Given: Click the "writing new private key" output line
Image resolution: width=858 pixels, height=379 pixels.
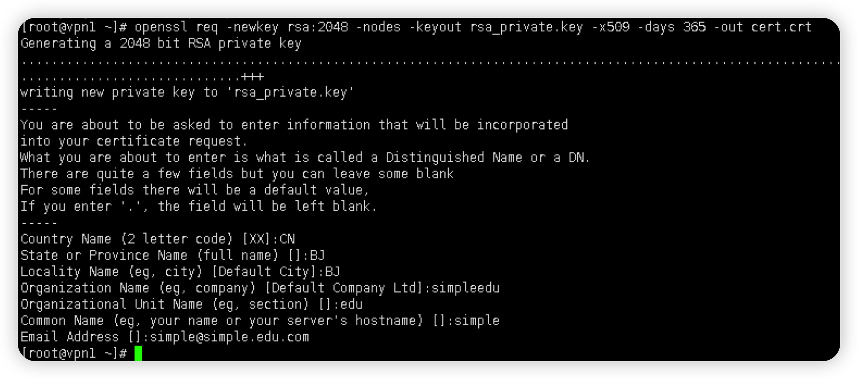Looking at the screenshot, I should coord(187,93).
